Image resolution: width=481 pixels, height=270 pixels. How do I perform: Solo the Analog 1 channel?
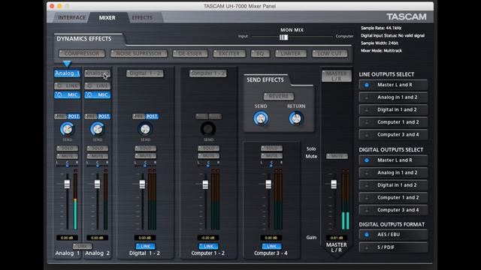(67, 148)
